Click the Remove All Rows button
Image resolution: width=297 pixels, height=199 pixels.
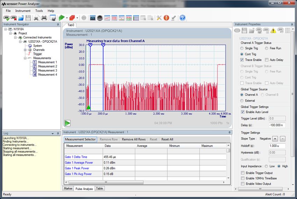134,140
